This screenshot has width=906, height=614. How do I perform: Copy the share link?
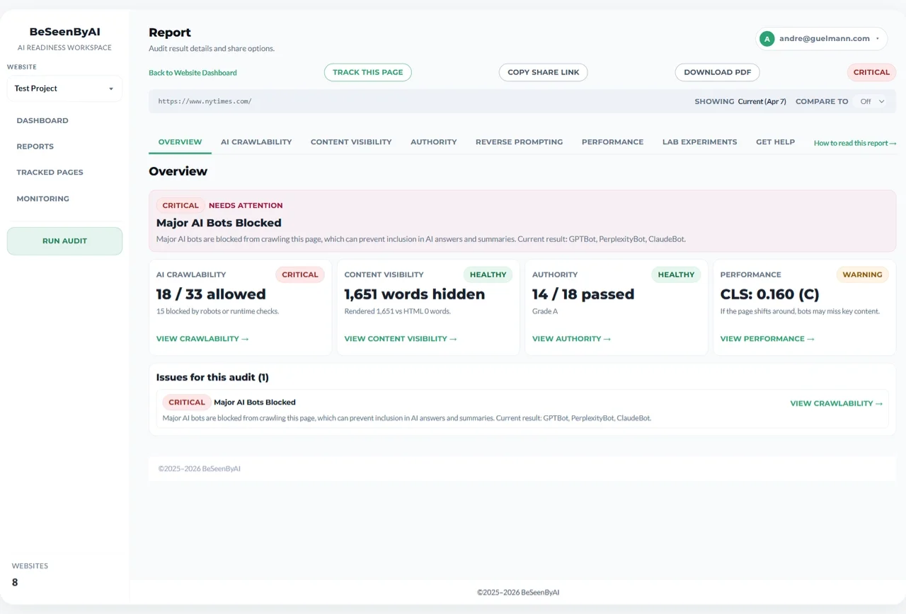coord(544,72)
